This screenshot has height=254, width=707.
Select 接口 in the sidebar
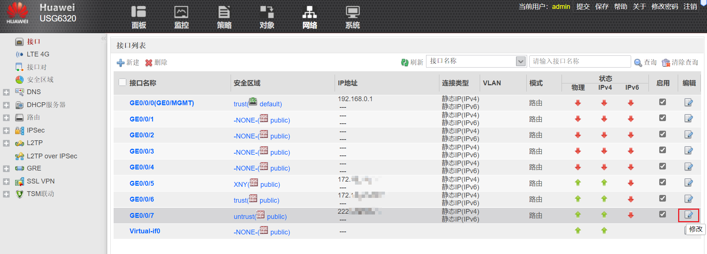[x=33, y=42]
